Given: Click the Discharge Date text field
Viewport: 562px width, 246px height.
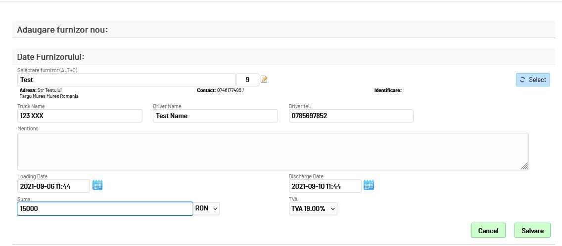Looking at the screenshot, I should click(x=325, y=186).
